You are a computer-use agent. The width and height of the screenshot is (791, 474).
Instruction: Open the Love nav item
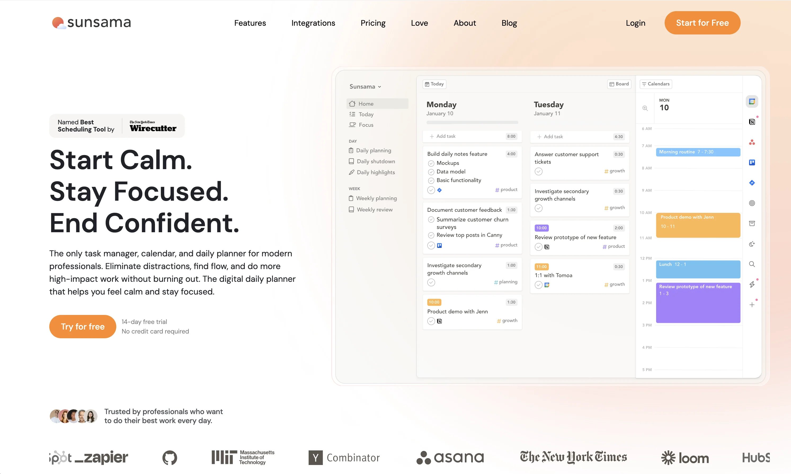coord(419,23)
